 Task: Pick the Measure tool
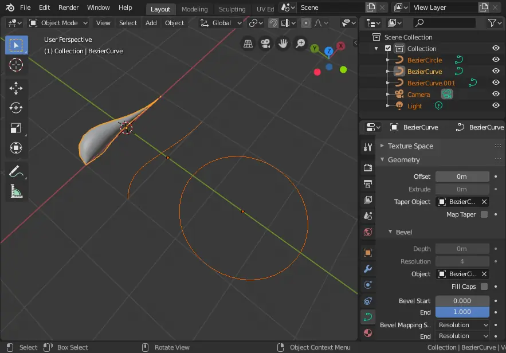[16, 191]
